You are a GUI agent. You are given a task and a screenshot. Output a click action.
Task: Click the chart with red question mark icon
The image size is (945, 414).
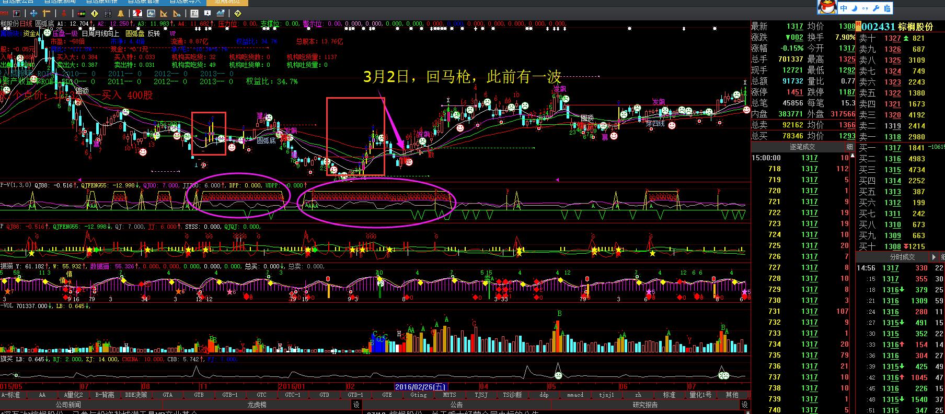click(x=137, y=14)
